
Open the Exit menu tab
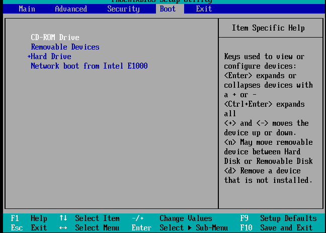pos(204,9)
